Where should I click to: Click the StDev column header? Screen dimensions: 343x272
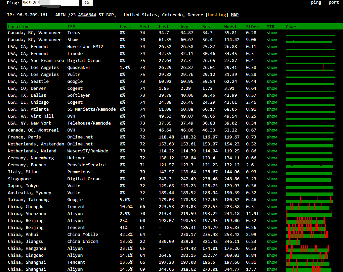252,27
